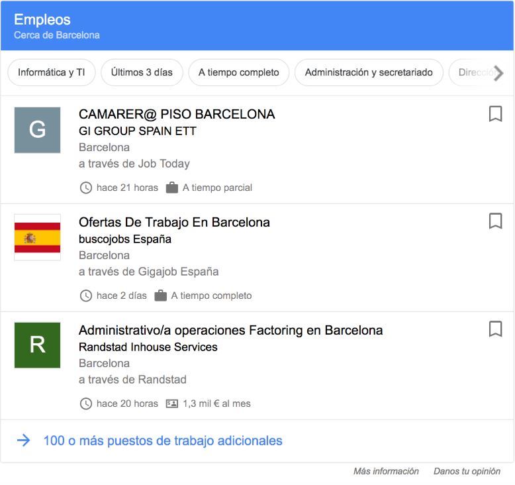Open the Más información link
Screen dimensions: 515x485
point(386,471)
